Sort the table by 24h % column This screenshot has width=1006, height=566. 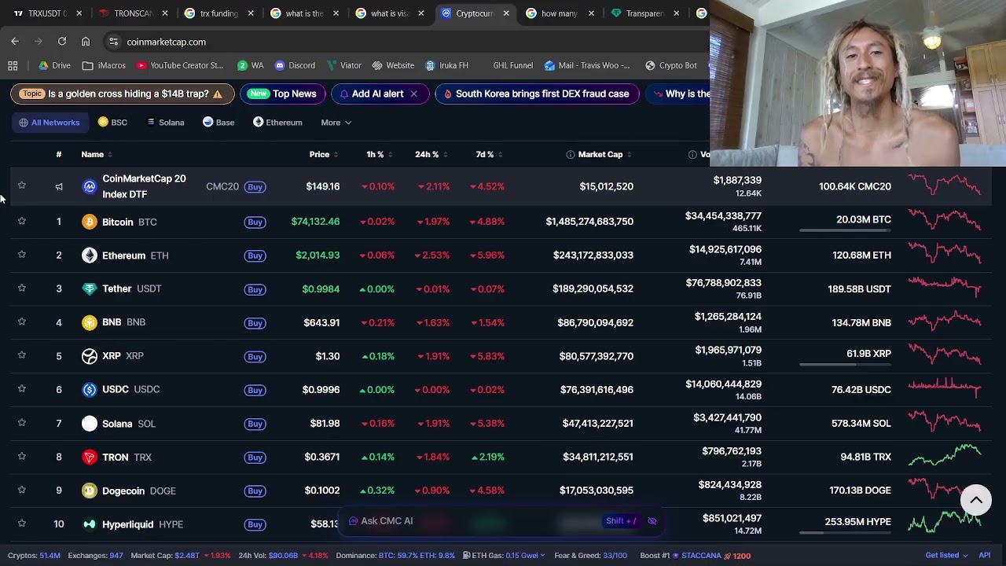[431, 155]
